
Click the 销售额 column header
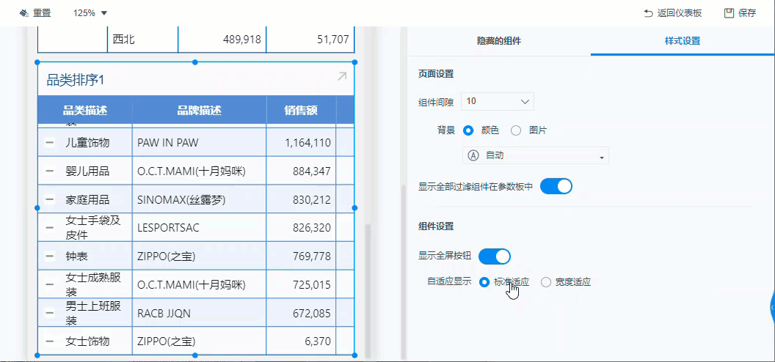301,110
